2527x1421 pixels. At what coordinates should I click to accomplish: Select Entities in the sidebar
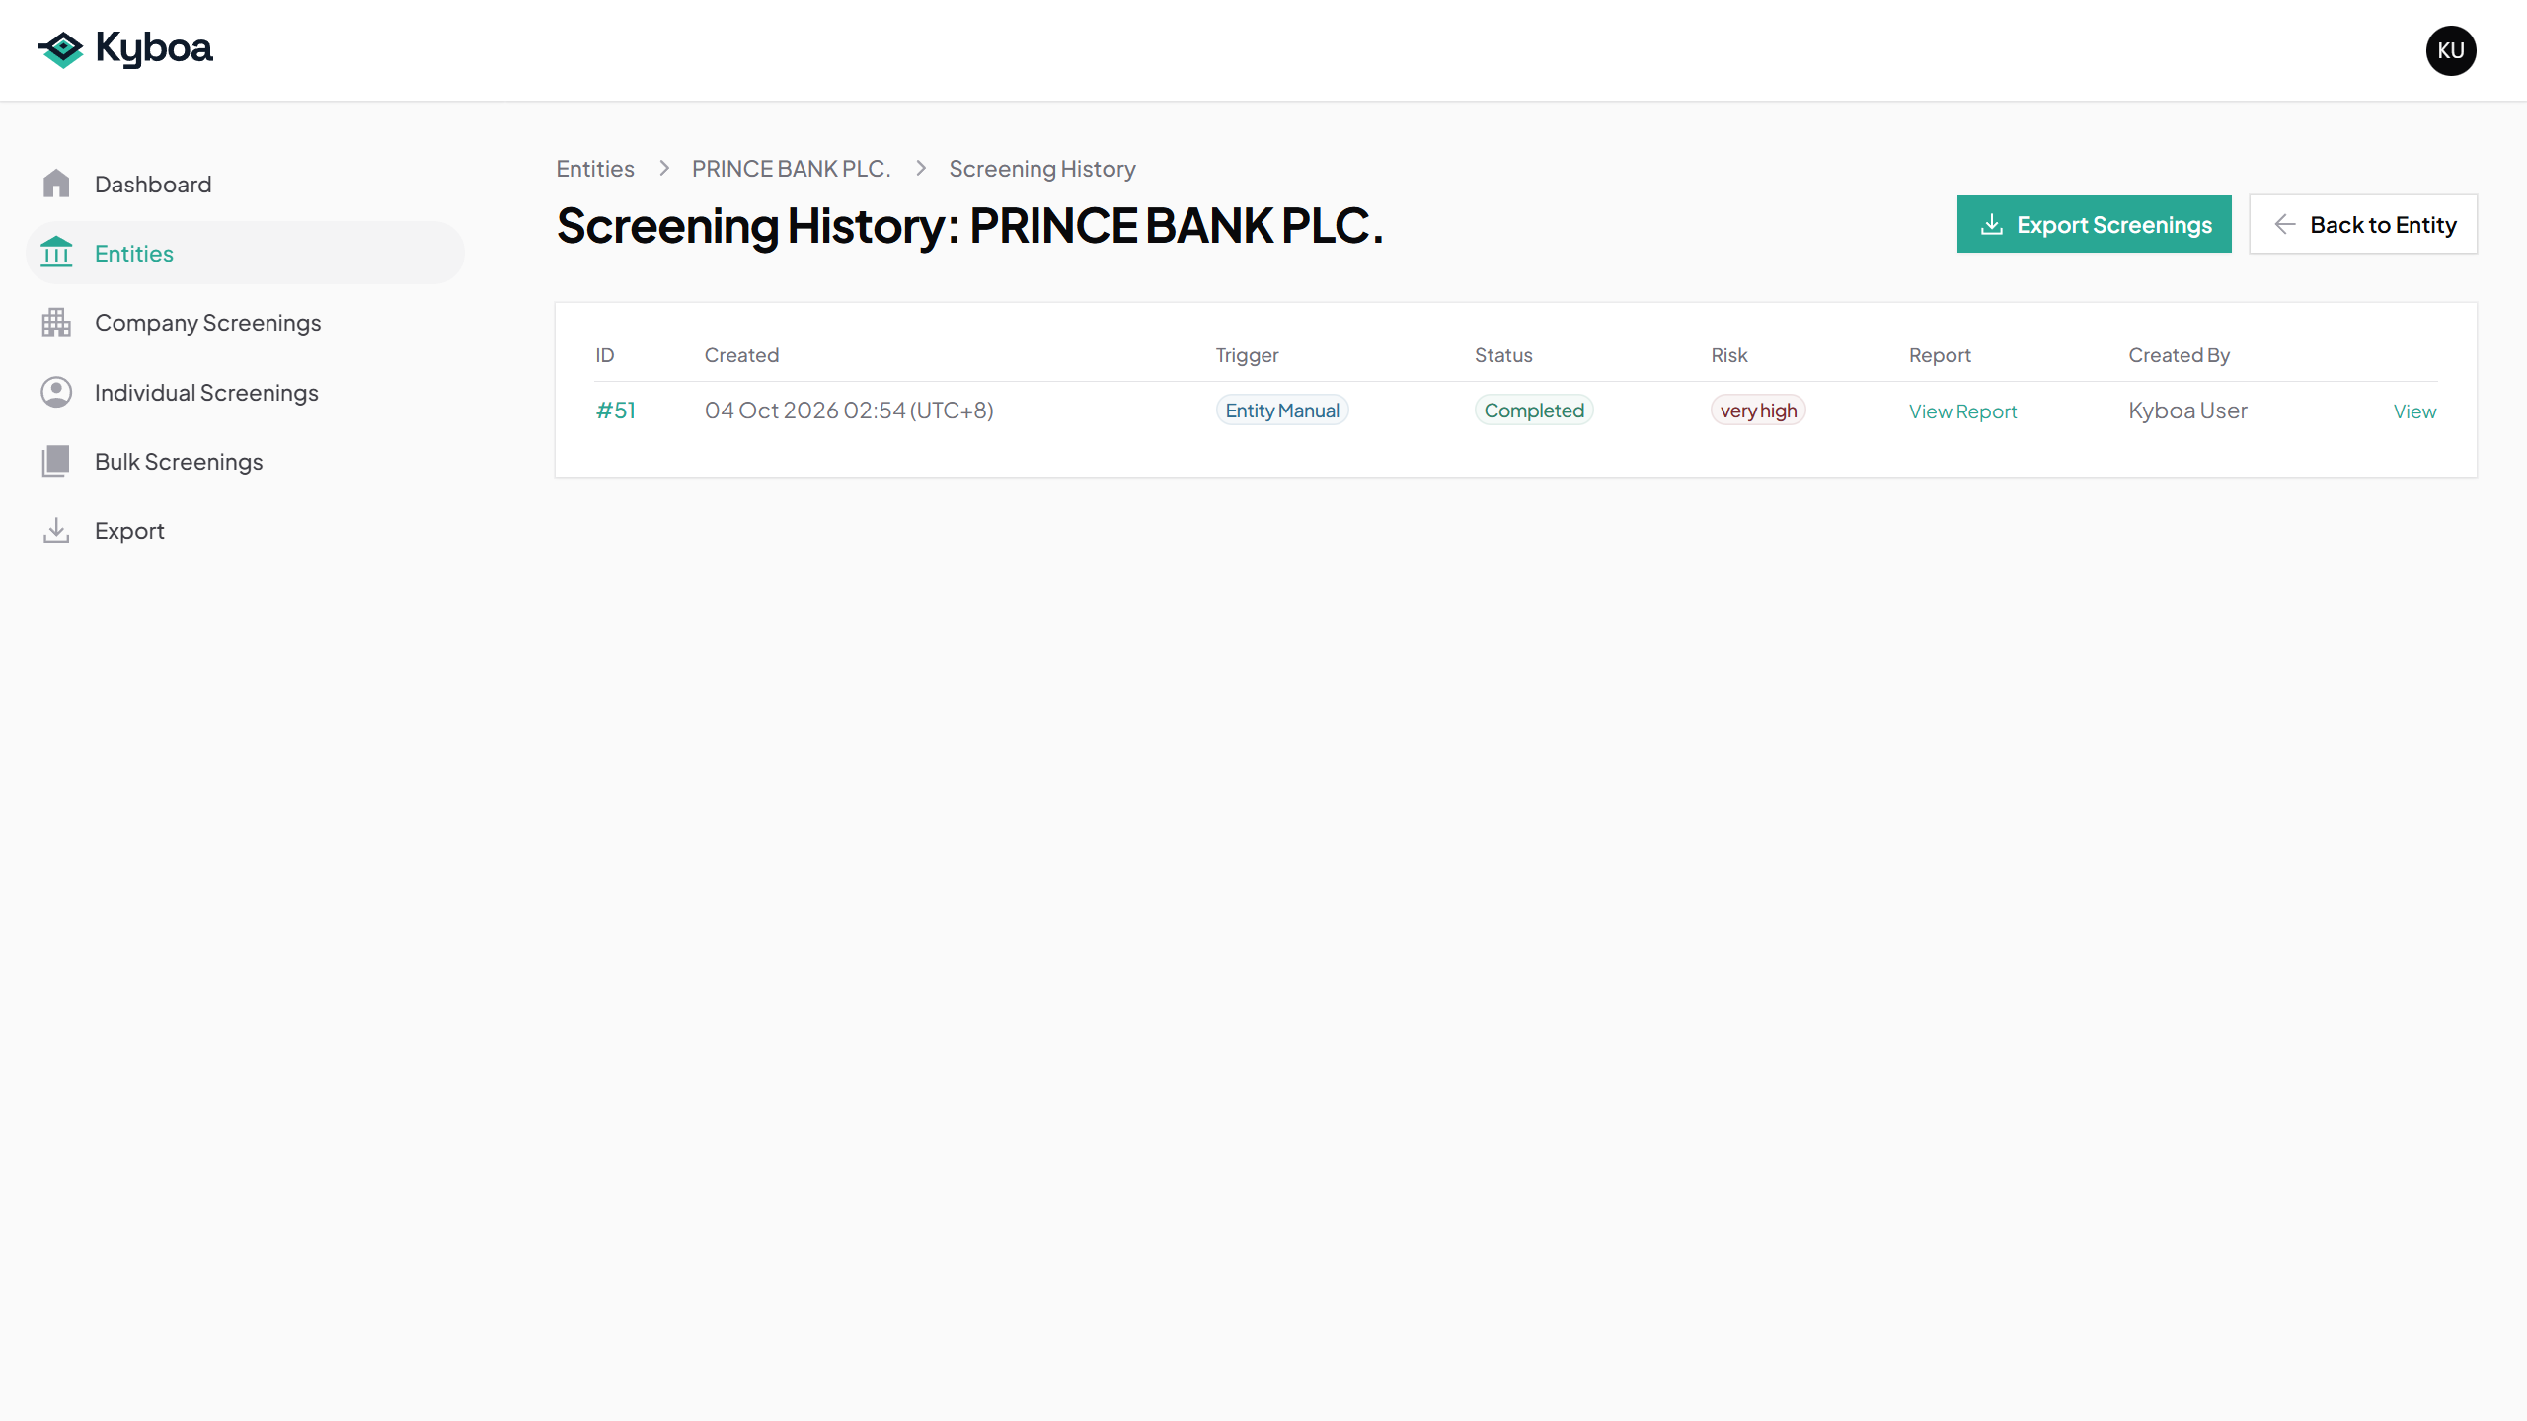click(x=245, y=253)
